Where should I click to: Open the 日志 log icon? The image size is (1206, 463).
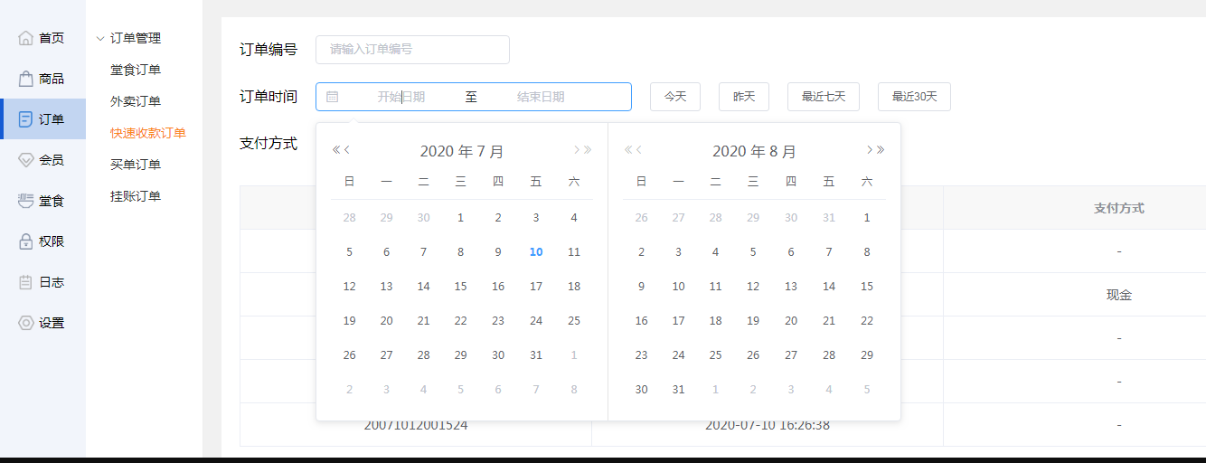pyautogui.click(x=25, y=282)
